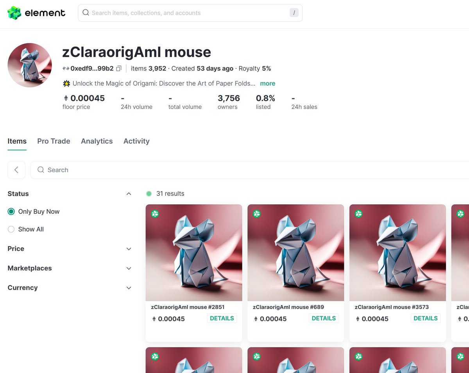The width and height of the screenshot is (469, 373).
Task: Click DETAILS on mouse #3573
Action: [x=426, y=318]
